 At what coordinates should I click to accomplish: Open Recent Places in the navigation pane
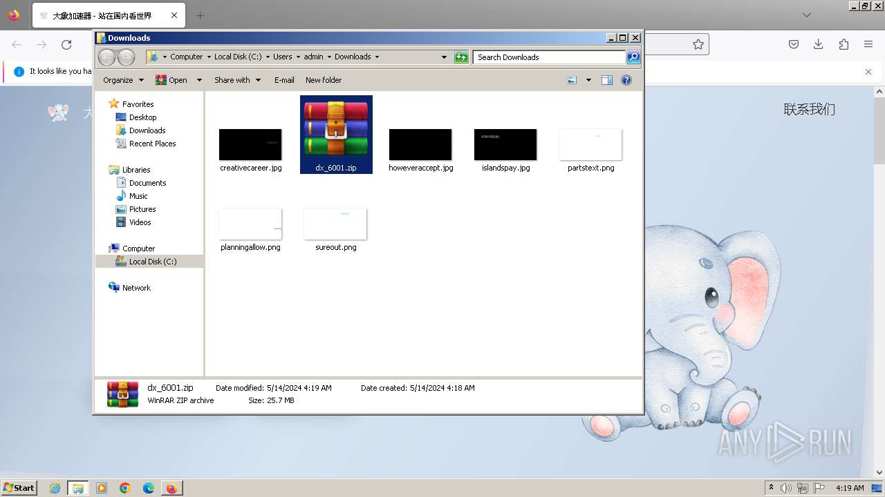pos(152,144)
